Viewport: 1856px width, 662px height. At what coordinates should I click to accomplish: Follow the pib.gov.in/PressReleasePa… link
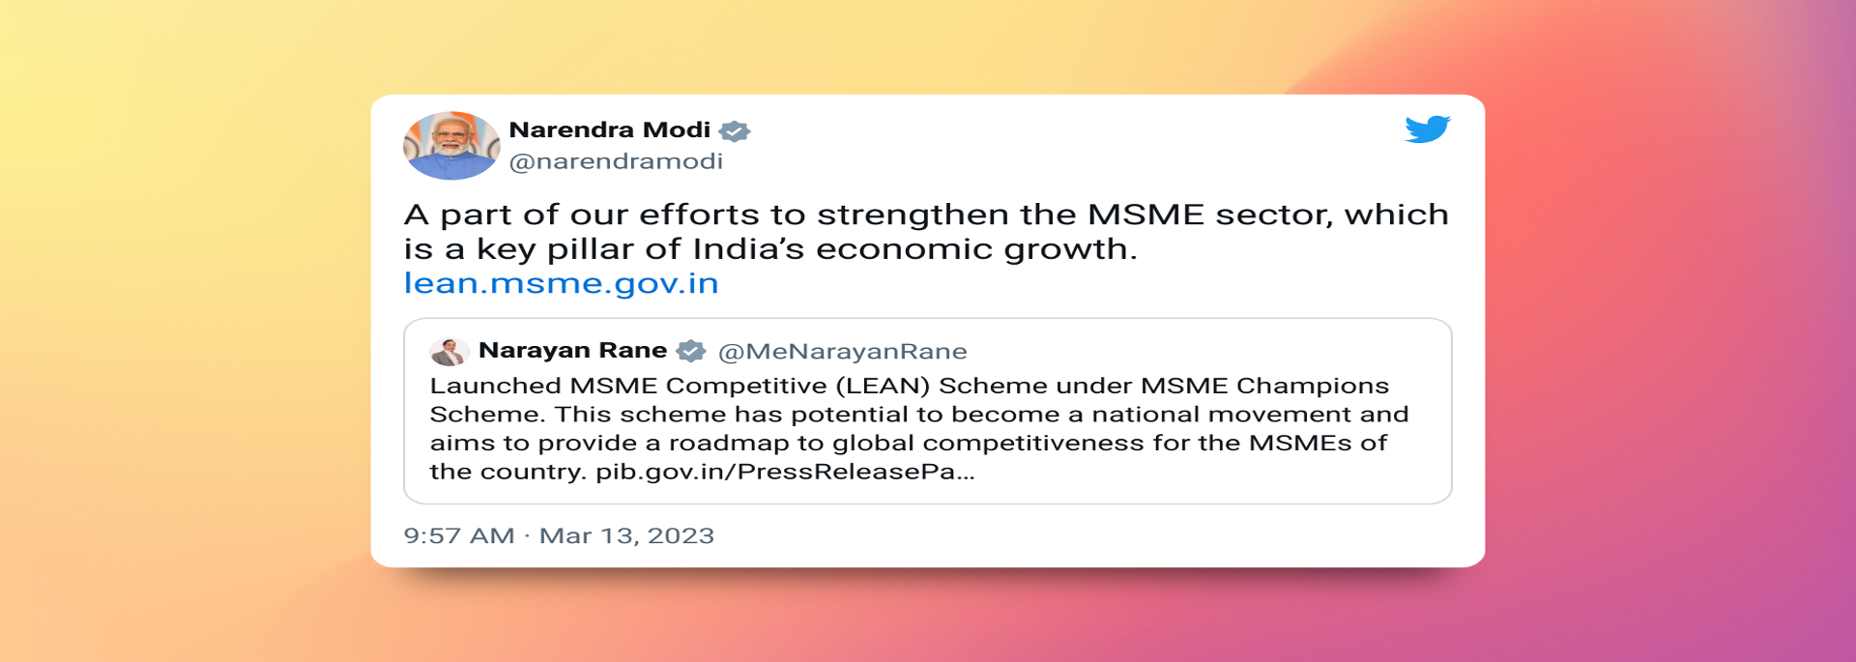(x=785, y=472)
